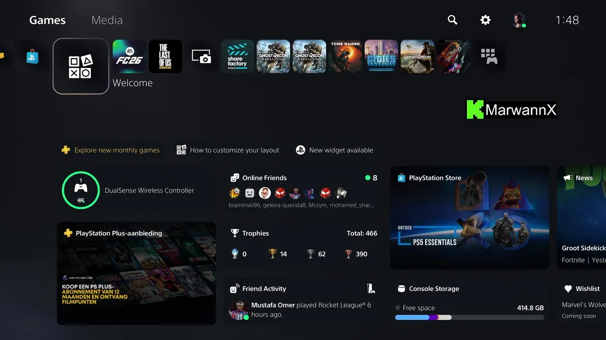This screenshot has height=340, width=606.
Task: Click Mustafa Omer's avatar in Friend Activity
Action: pyautogui.click(x=239, y=310)
